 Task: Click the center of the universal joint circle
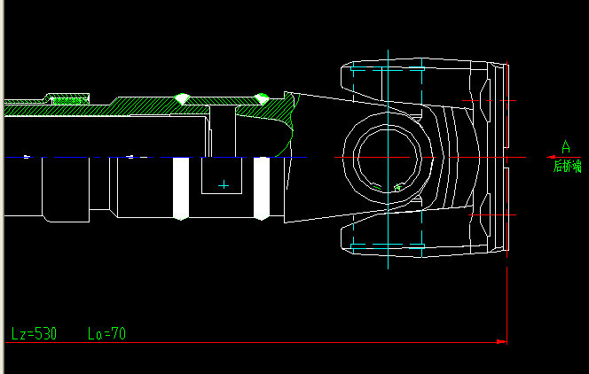pyautogui.click(x=388, y=158)
